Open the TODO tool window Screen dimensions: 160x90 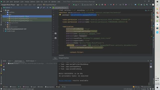[x=5, y=87]
